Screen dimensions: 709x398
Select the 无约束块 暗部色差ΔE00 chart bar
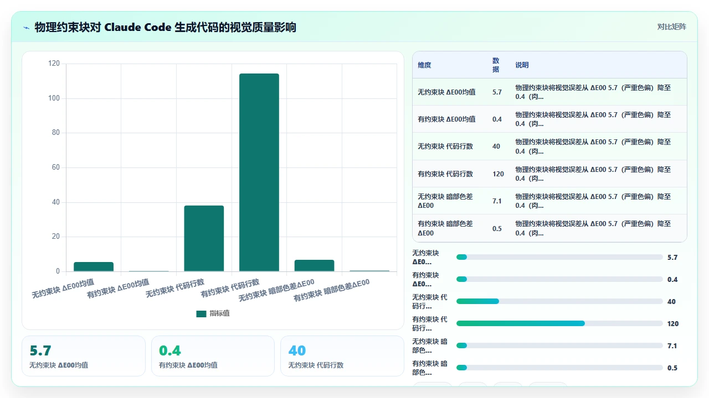click(x=314, y=265)
